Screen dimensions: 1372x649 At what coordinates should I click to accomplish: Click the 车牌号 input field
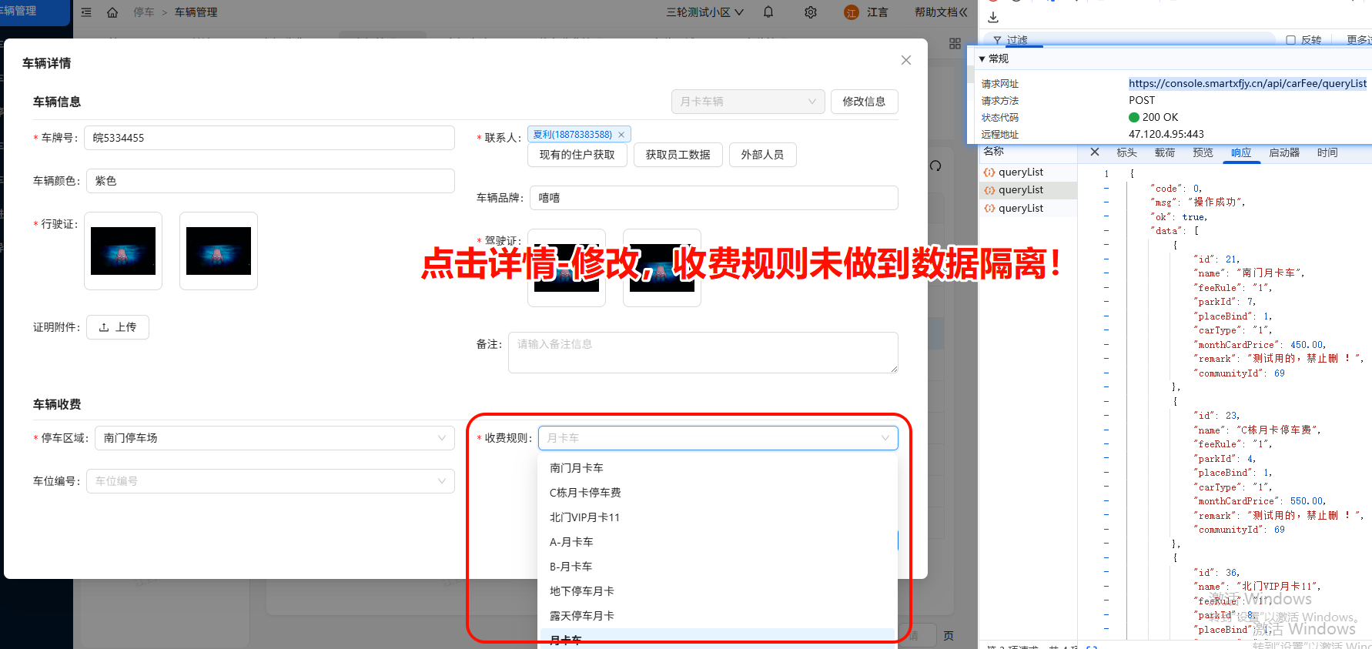tap(269, 138)
